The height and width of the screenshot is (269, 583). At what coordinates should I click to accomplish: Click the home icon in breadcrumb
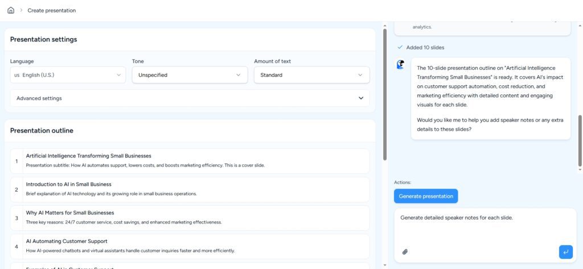pyautogui.click(x=11, y=10)
